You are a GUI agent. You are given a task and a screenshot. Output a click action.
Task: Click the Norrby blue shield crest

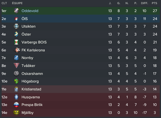click(x=16, y=58)
